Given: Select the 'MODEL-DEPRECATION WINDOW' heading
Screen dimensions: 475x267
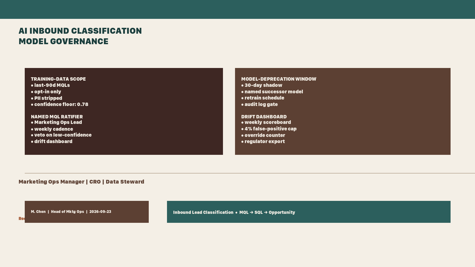Looking at the screenshot, I should (x=279, y=79).
